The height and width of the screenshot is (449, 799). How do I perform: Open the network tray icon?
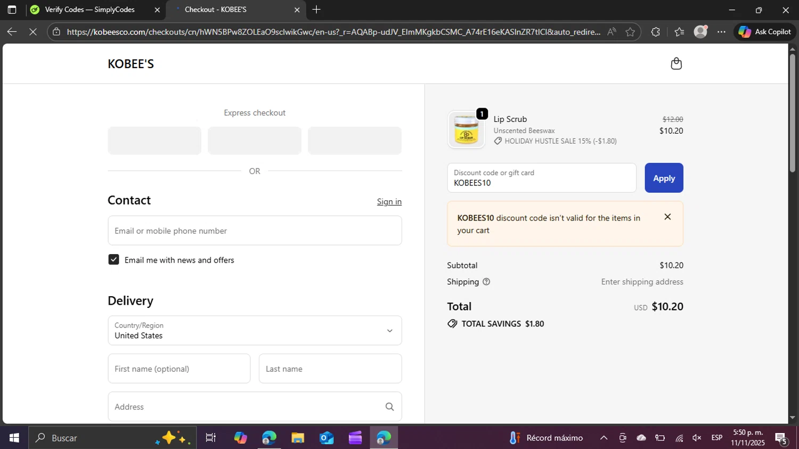pyautogui.click(x=679, y=438)
